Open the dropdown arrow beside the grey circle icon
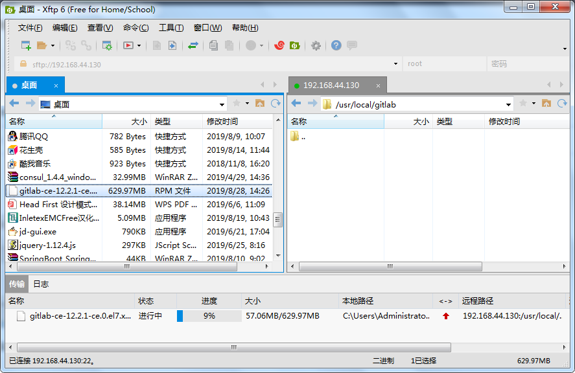 [261, 46]
